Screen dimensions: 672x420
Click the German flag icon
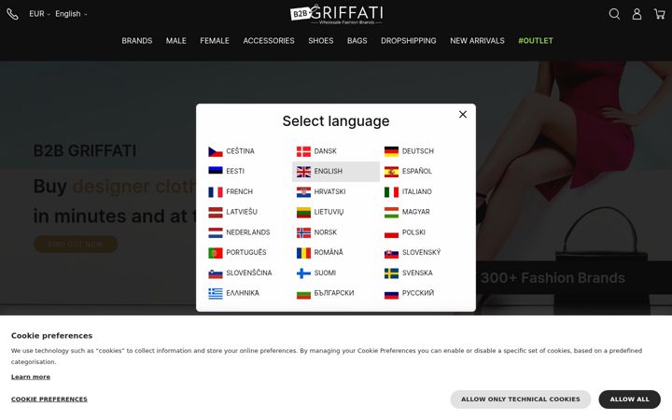click(391, 151)
